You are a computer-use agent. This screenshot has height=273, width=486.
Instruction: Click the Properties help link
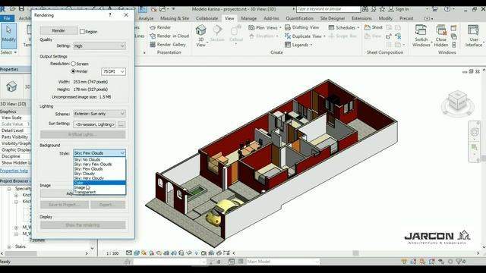click(14, 171)
